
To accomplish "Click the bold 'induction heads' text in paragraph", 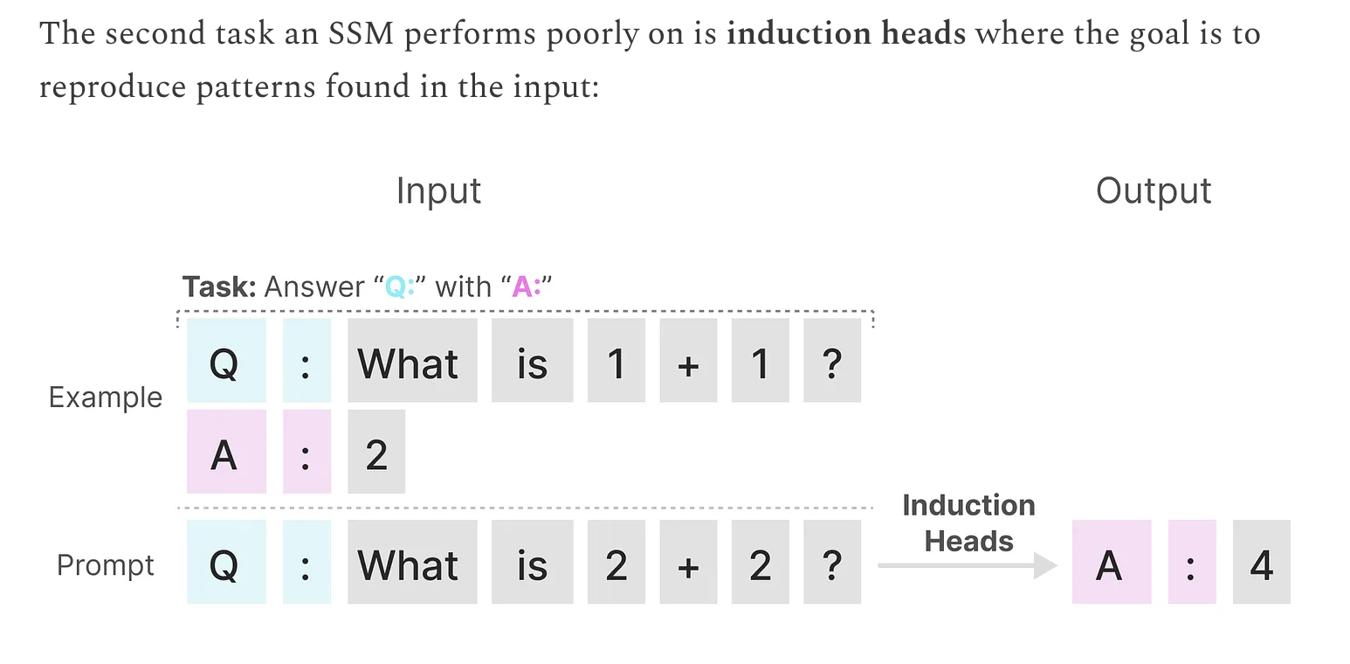I will pos(846,34).
